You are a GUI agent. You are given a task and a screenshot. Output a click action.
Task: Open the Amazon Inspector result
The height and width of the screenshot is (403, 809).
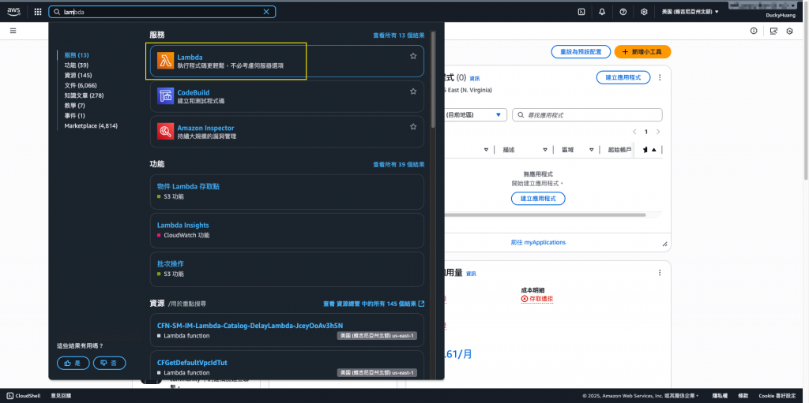(287, 132)
